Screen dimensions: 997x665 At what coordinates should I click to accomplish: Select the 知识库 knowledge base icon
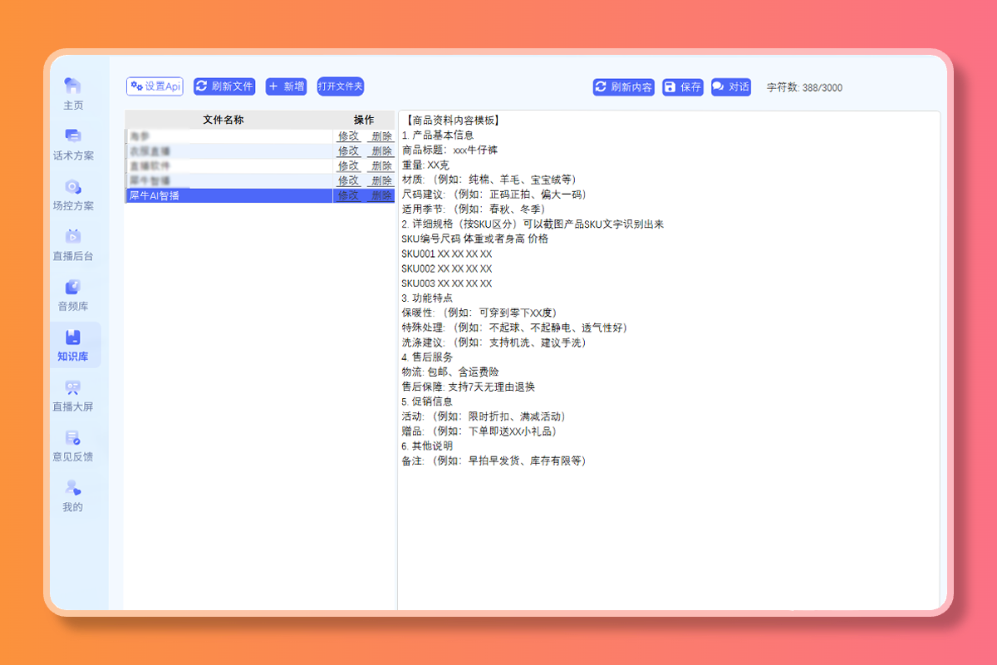coord(73,338)
